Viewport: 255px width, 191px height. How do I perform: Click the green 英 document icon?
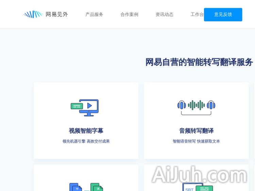tap(97, 187)
